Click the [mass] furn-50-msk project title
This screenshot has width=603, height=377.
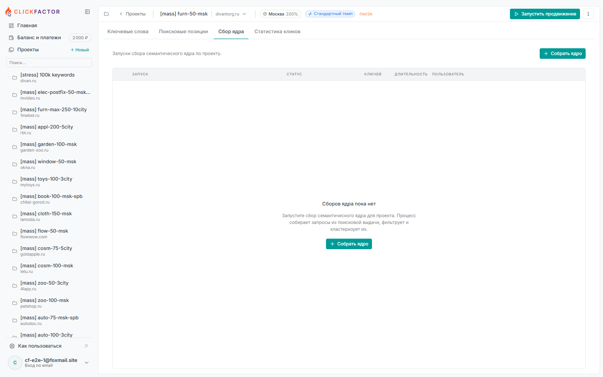(184, 14)
